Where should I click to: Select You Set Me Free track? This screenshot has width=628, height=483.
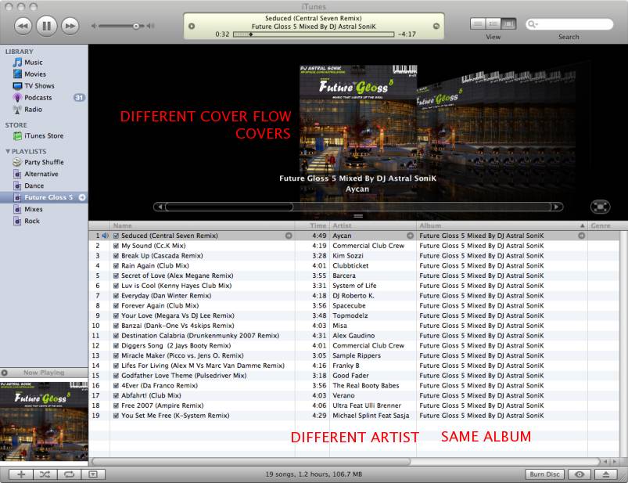pyautogui.click(x=353, y=416)
